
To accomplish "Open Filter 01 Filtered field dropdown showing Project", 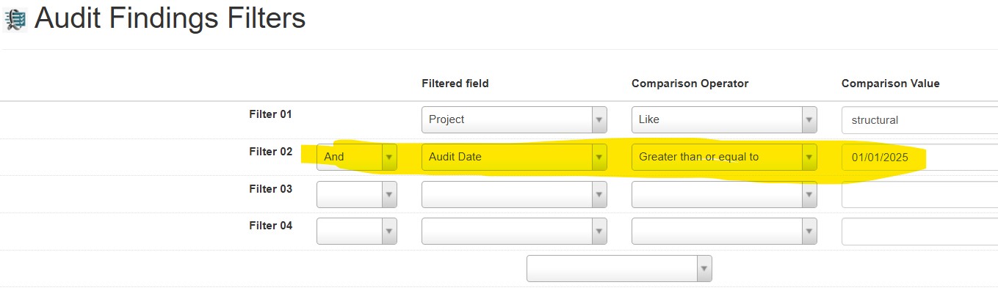I will point(514,119).
